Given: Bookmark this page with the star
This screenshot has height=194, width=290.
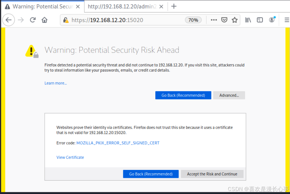Looking at the screenshot, I should 235,20.
